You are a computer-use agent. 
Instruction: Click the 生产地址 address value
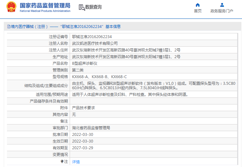coord(126,57)
